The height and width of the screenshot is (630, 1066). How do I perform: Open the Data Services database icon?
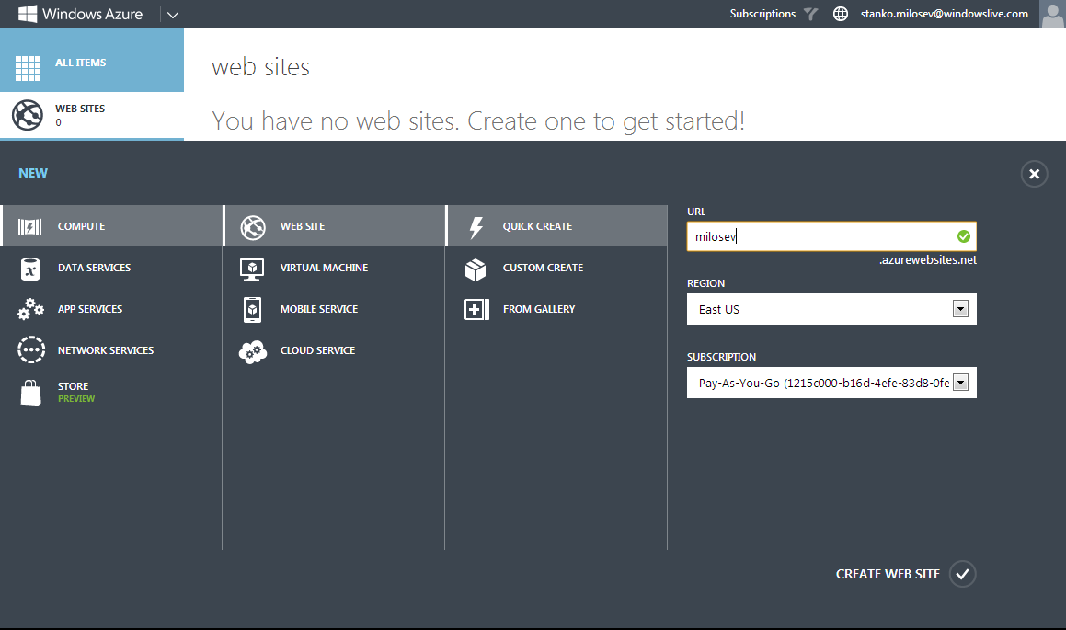coord(30,269)
